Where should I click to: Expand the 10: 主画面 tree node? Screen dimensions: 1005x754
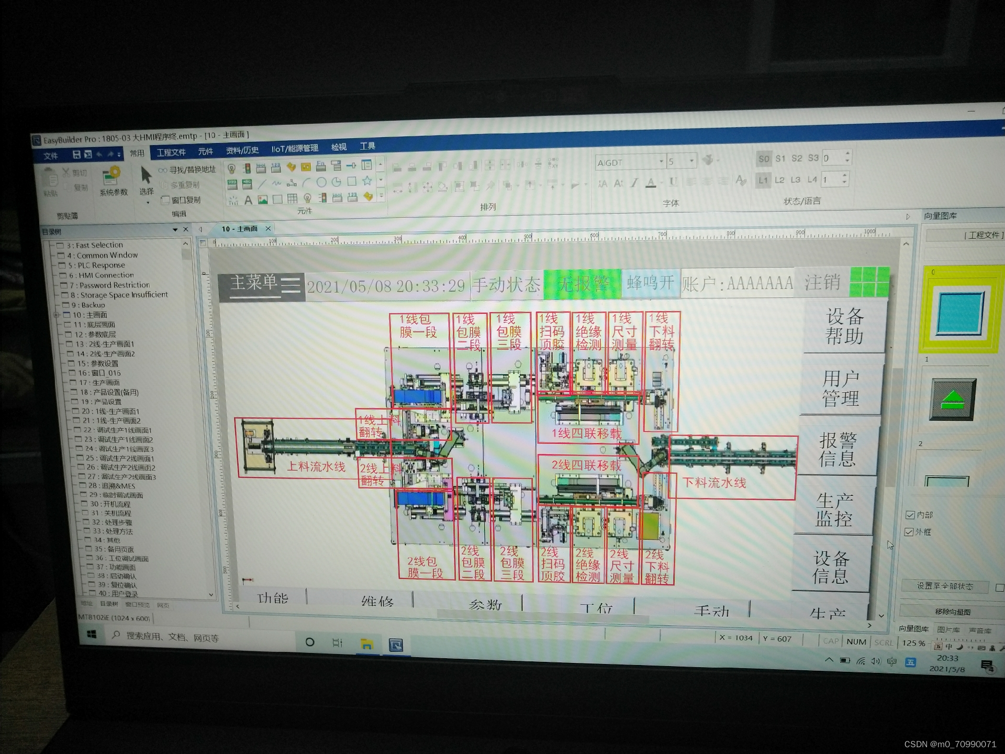55,315
